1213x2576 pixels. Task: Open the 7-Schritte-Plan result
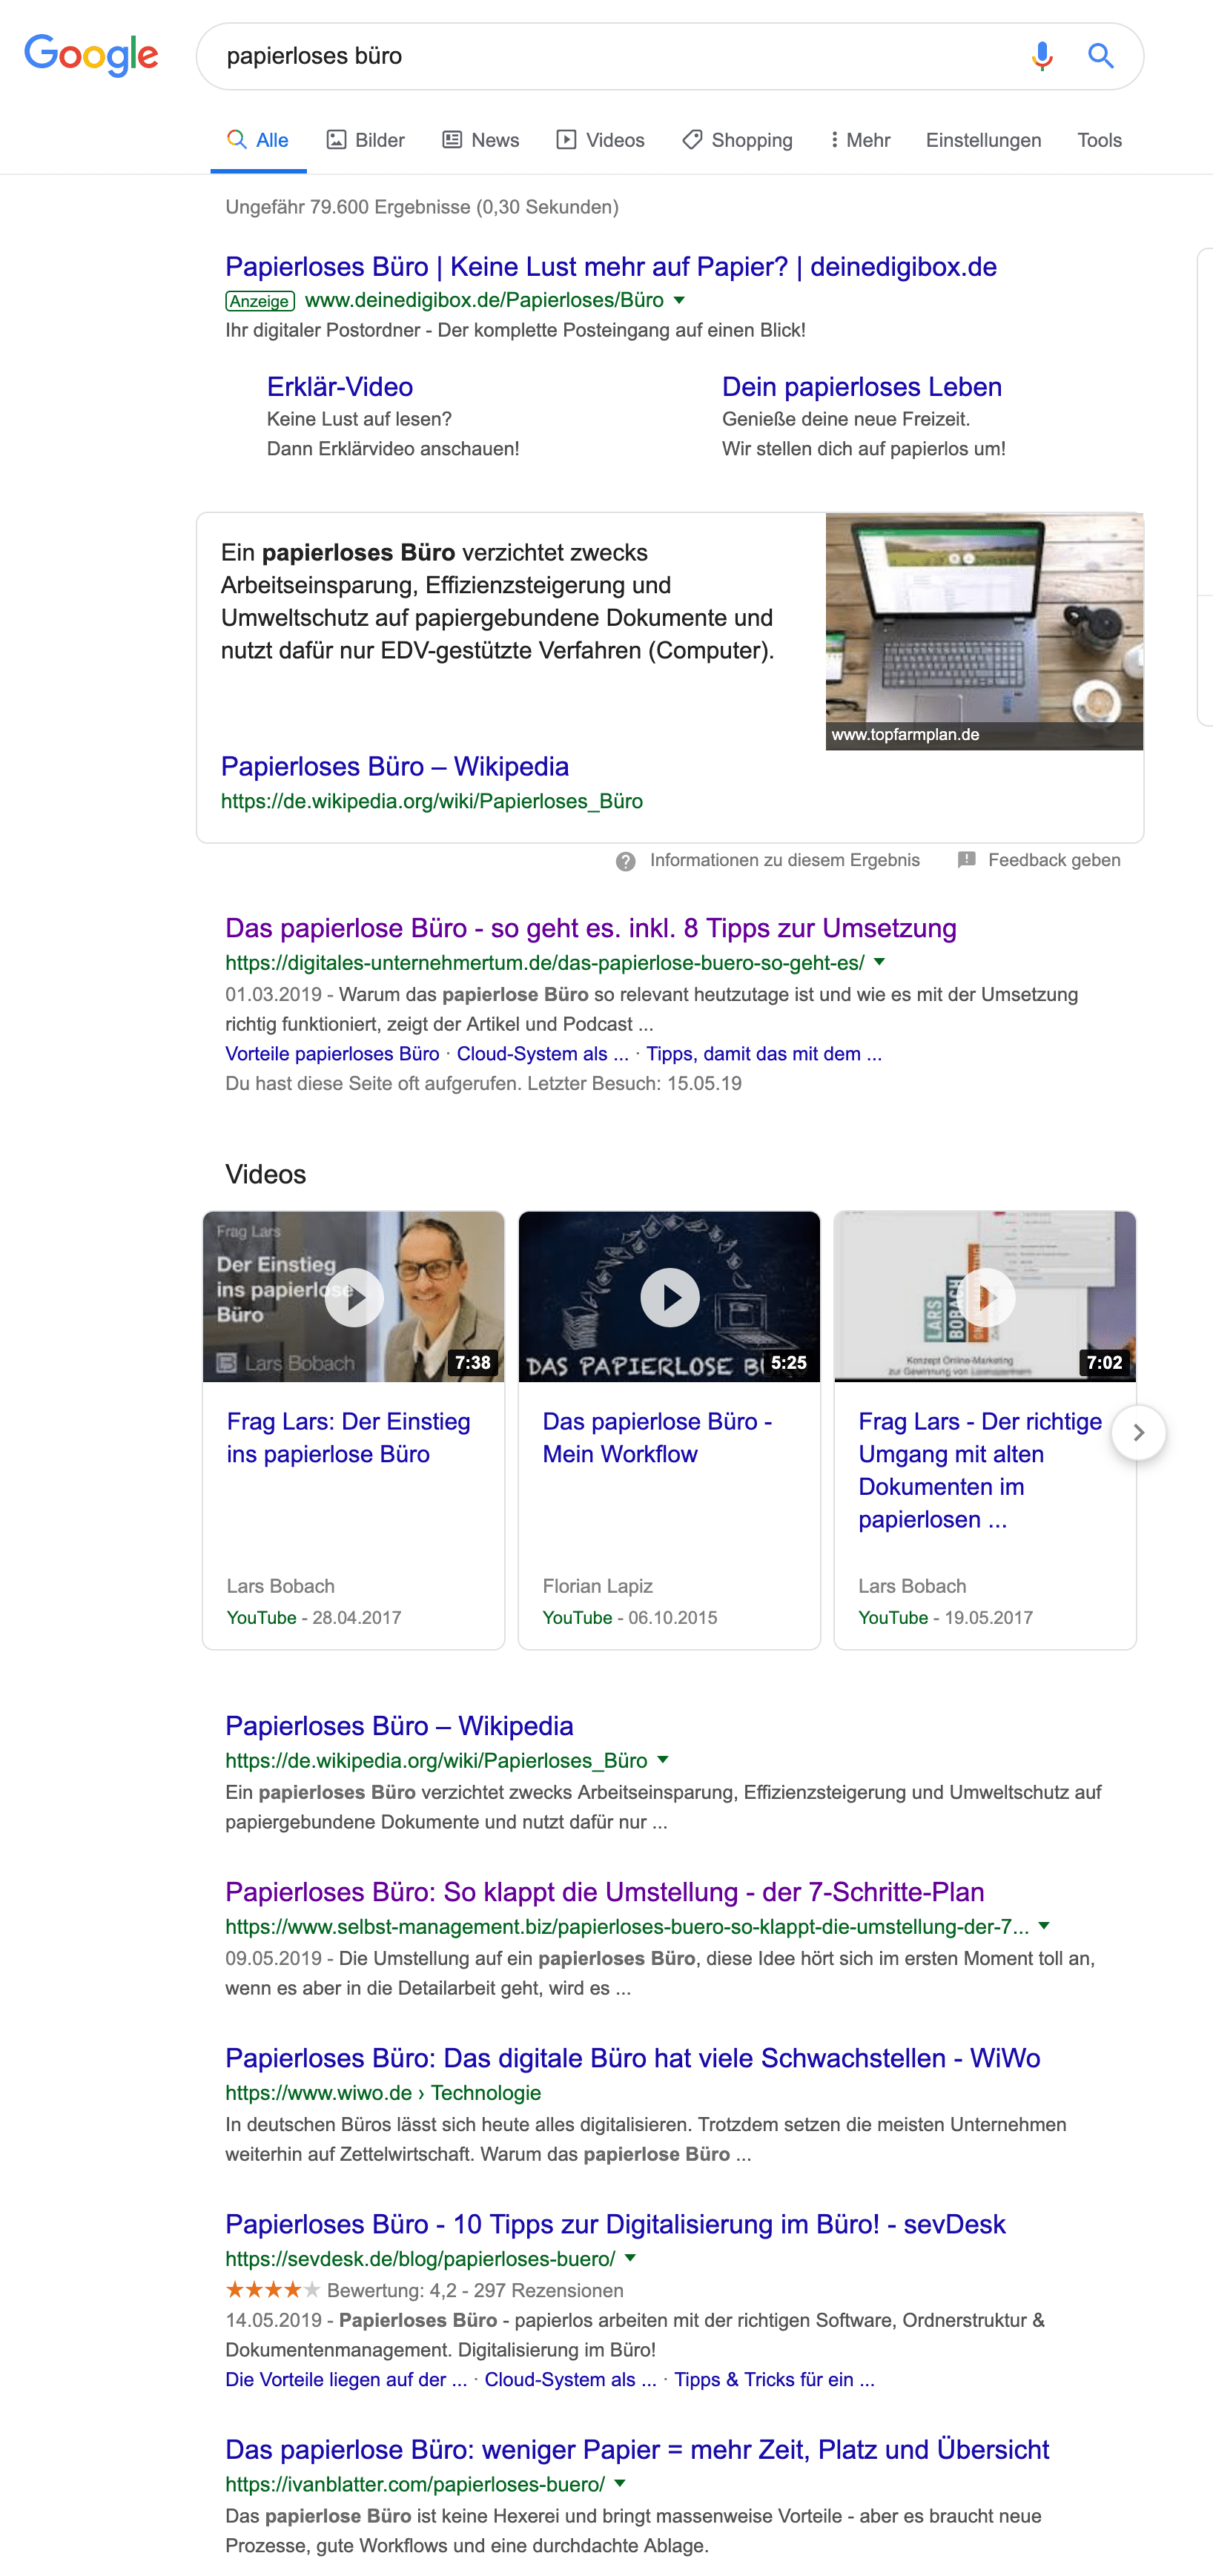point(605,1892)
